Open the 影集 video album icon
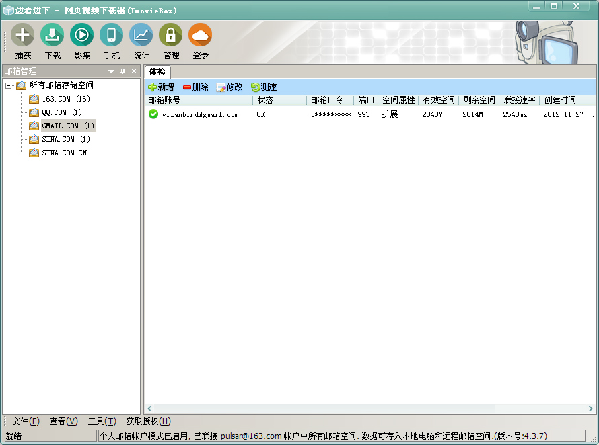Screen dimensions: 599x445 (82, 36)
